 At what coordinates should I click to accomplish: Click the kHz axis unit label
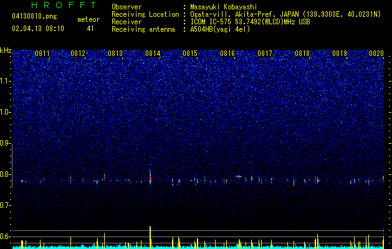pos(6,50)
